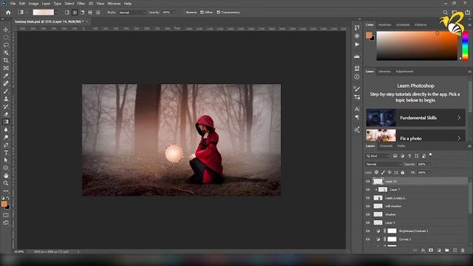Select the Pen tool
Viewport: 473px width, 266px height.
click(x=6, y=145)
